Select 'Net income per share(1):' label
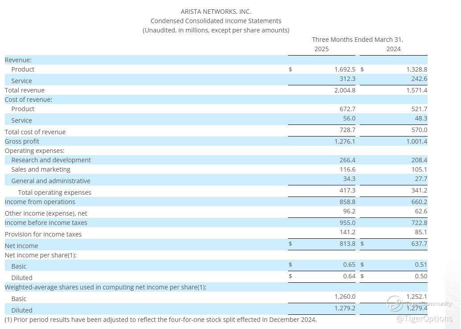Screen dimensions: 461x329 [x=41, y=255]
